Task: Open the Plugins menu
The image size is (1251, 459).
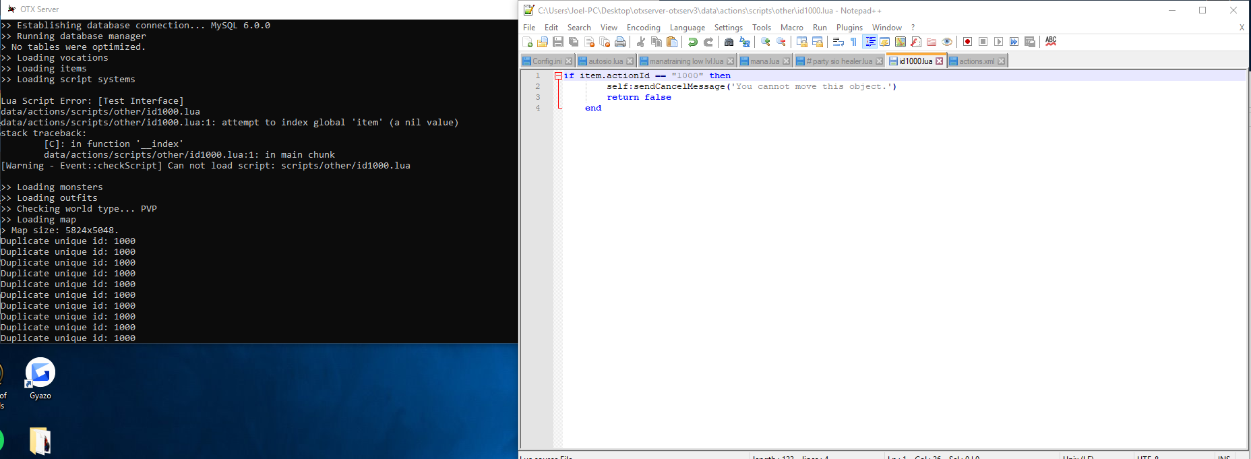Action: click(x=849, y=28)
